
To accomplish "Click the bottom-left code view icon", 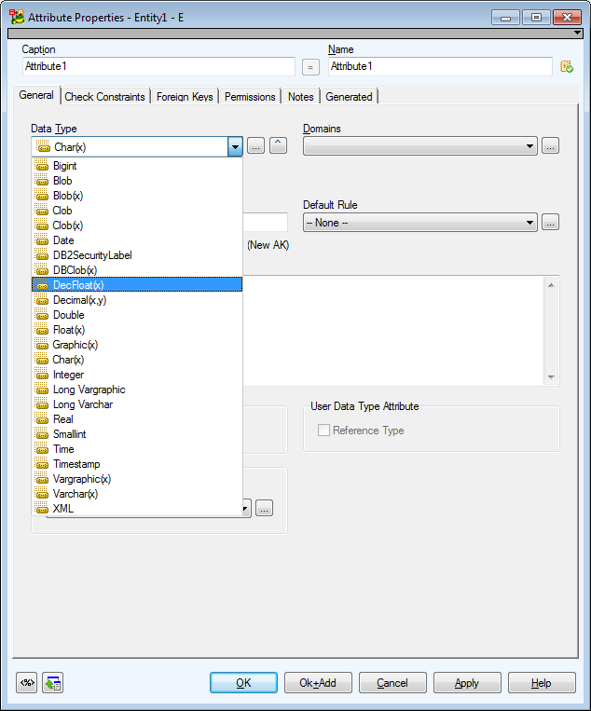I will [x=26, y=683].
